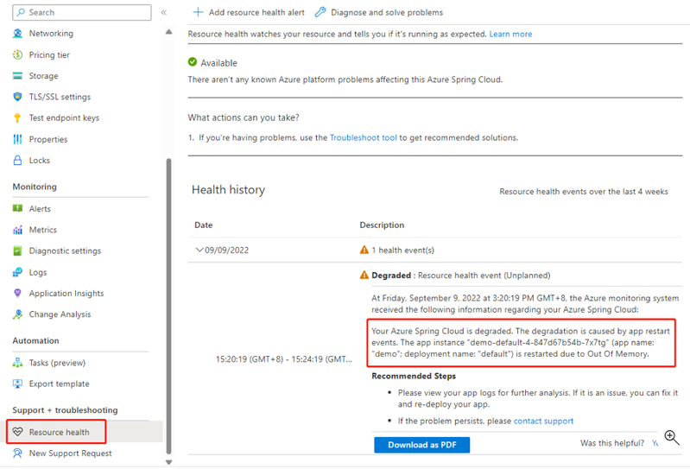The width and height of the screenshot is (690, 469).
Task: Collapse the sidebar with double chevron
Action: [164, 12]
